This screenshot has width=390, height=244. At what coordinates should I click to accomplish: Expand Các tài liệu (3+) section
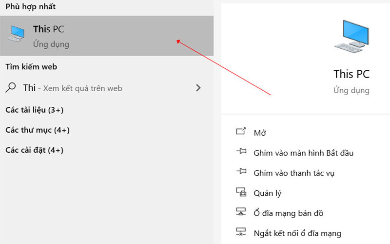click(x=35, y=110)
